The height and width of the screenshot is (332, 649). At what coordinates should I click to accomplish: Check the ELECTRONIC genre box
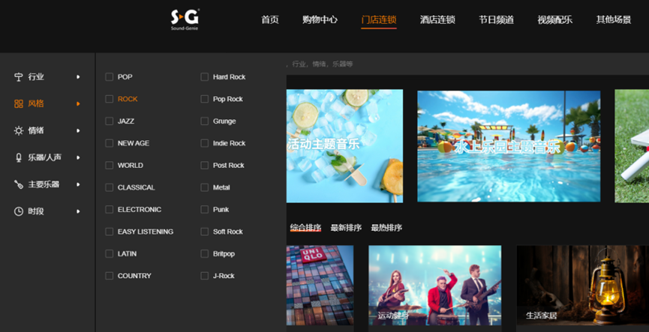tap(110, 210)
